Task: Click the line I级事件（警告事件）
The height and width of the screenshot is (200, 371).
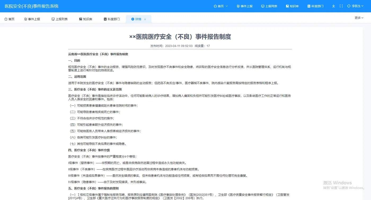Action: tap(127, 163)
